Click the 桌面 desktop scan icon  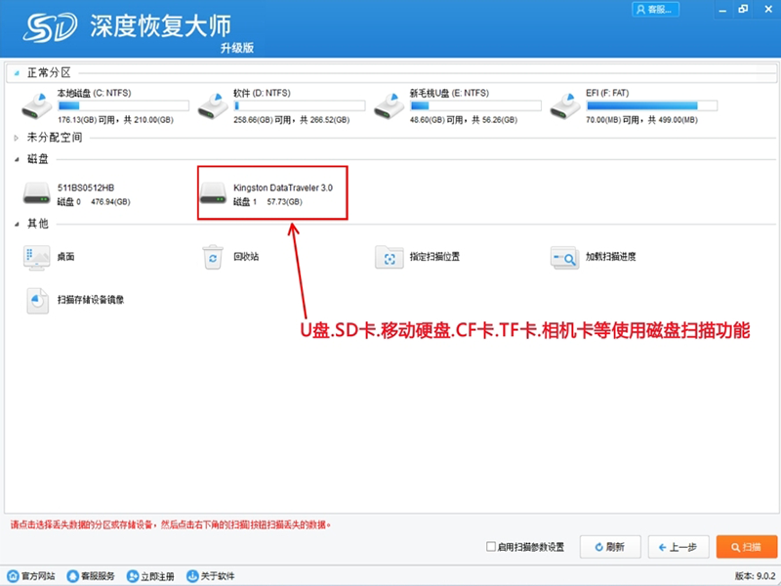[38, 257]
